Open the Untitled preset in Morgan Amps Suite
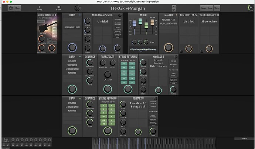 [x=102, y=21]
